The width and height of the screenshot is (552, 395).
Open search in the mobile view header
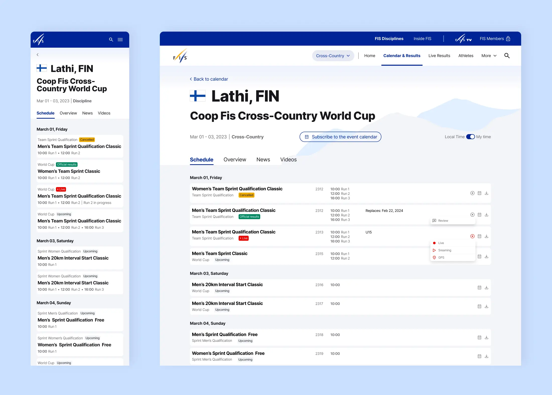111,40
